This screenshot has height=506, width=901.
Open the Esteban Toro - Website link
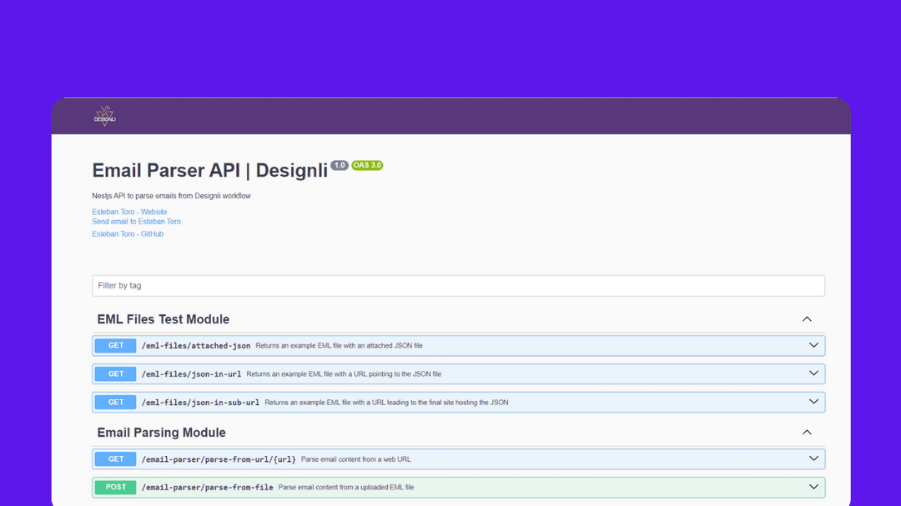[x=129, y=212]
